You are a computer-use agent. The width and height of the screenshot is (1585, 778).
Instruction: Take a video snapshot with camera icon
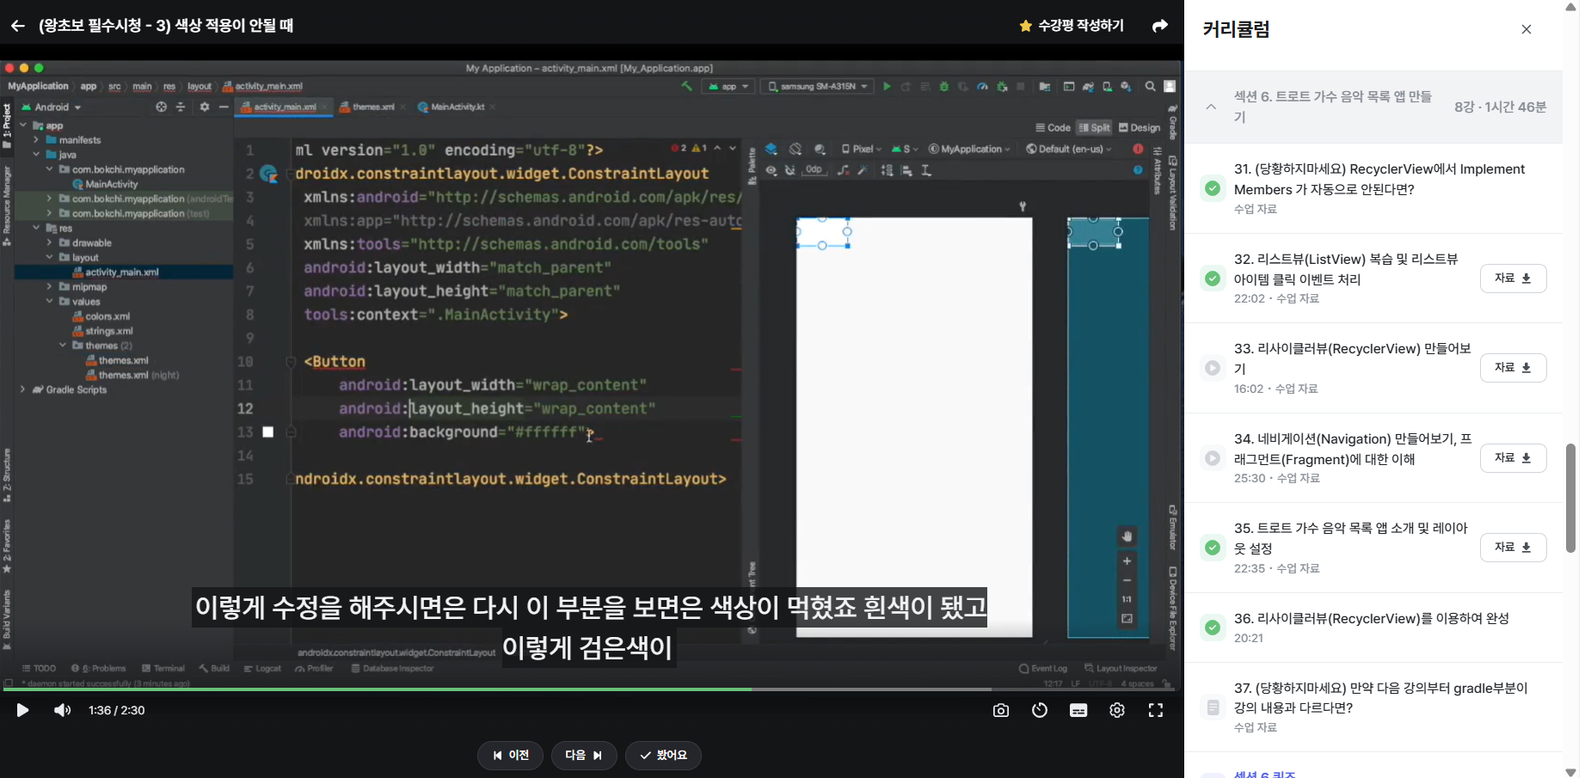click(x=1001, y=710)
